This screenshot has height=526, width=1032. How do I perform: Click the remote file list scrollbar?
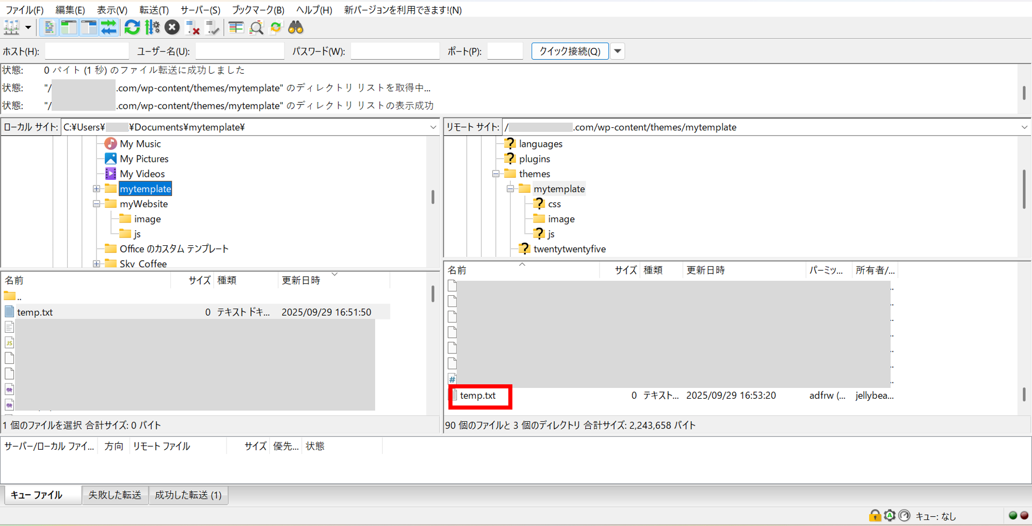click(1024, 394)
